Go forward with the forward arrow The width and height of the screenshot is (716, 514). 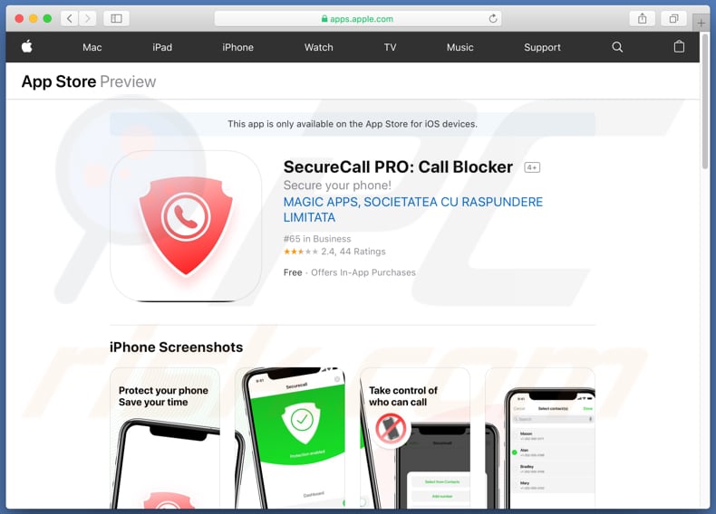(87, 19)
